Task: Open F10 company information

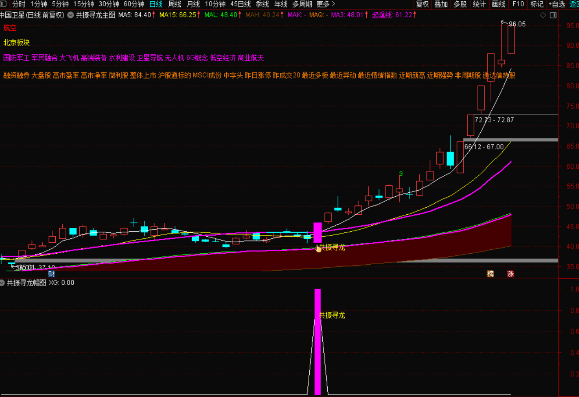Action: click(518, 4)
